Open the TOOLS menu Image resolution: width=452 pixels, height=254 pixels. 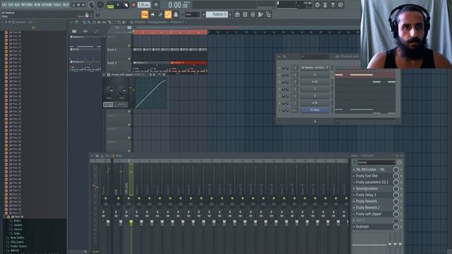pyautogui.click(x=57, y=5)
